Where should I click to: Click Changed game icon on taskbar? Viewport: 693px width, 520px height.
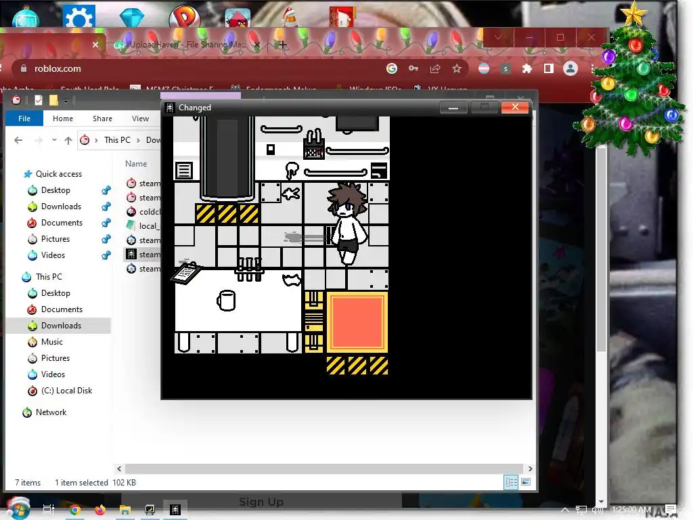coord(175,510)
